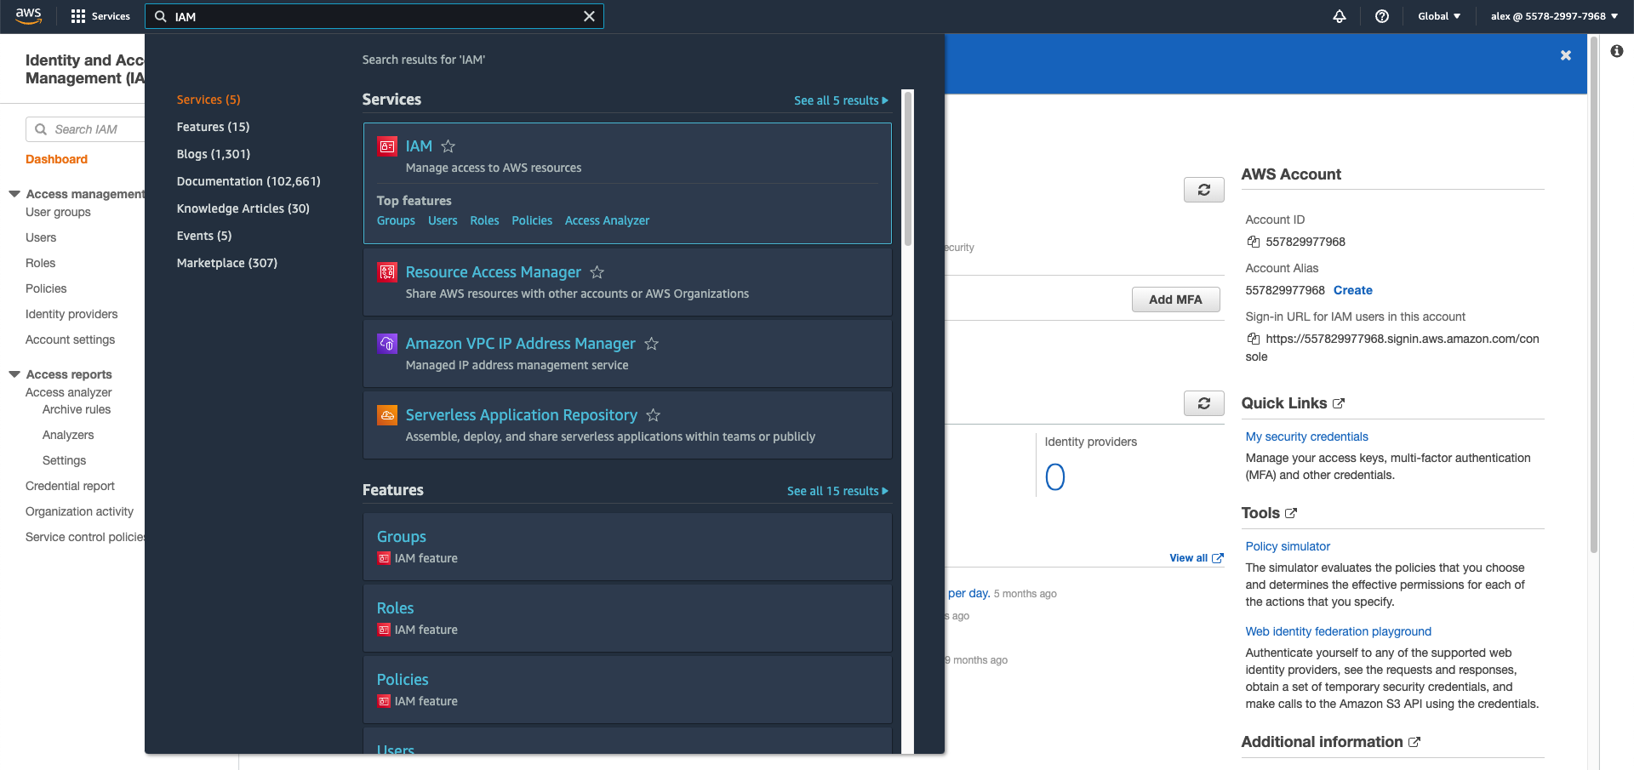Image resolution: width=1634 pixels, height=770 pixels.
Task: Open Resource Access Manager result
Action: [494, 272]
